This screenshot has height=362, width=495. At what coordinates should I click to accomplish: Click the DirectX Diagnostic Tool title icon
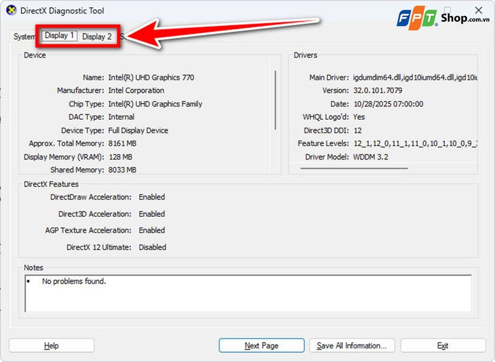[11, 11]
